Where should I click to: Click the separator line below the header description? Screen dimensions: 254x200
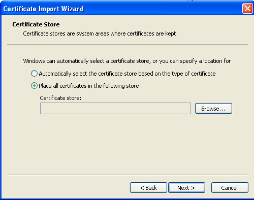[128, 45]
